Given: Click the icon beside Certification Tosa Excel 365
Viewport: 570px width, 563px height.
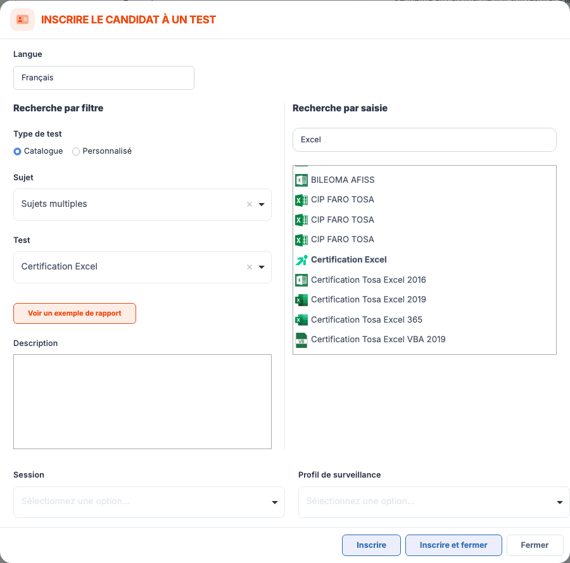Looking at the screenshot, I should pyautogui.click(x=301, y=320).
